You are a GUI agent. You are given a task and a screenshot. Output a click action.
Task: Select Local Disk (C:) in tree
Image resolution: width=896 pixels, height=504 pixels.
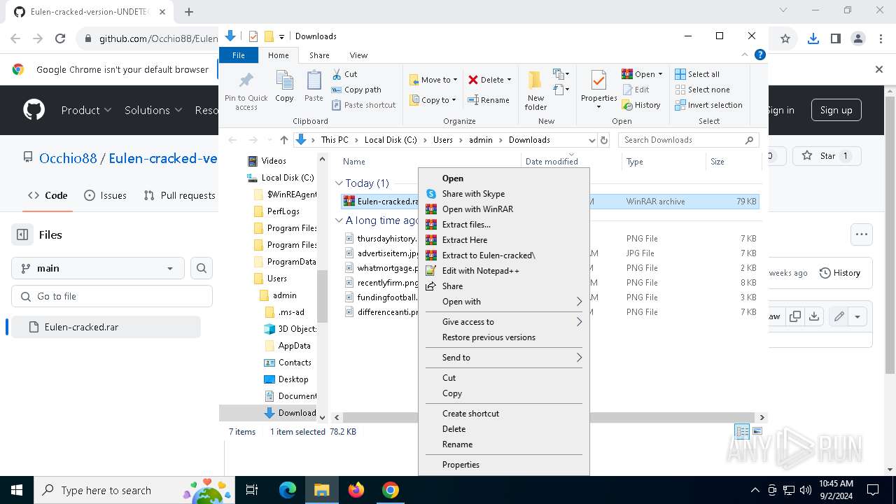tap(281, 178)
